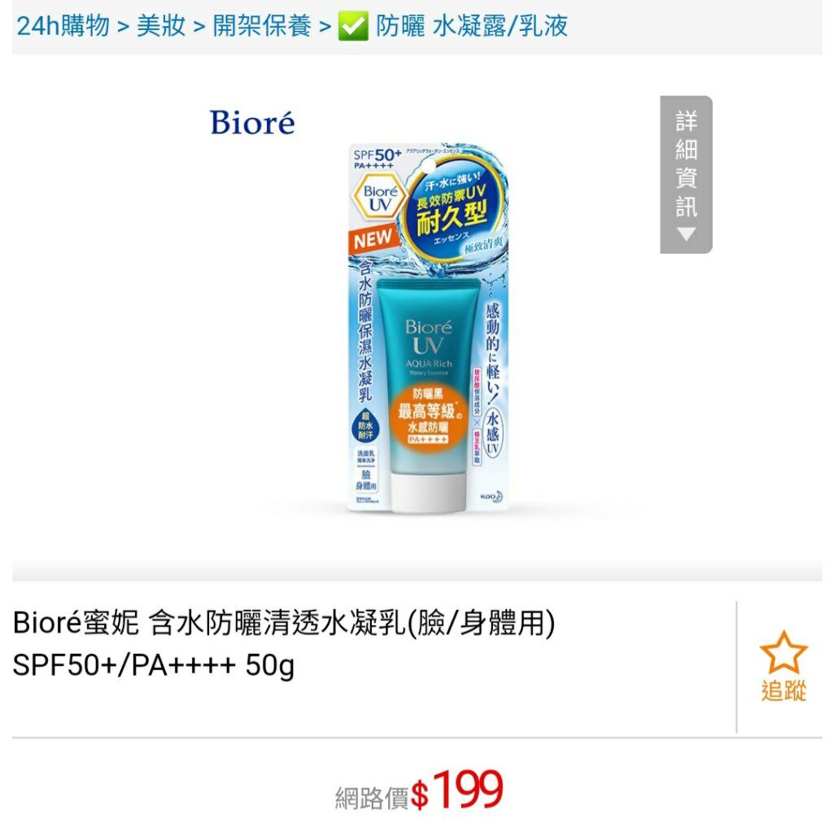Click the orange 最高等級 badge on tube
The height and width of the screenshot is (832, 833).
click(x=428, y=419)
